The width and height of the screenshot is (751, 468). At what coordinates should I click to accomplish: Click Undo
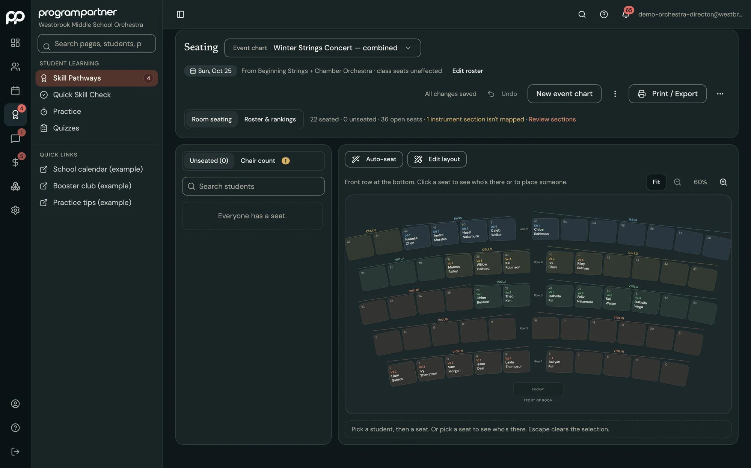(502, 94)
